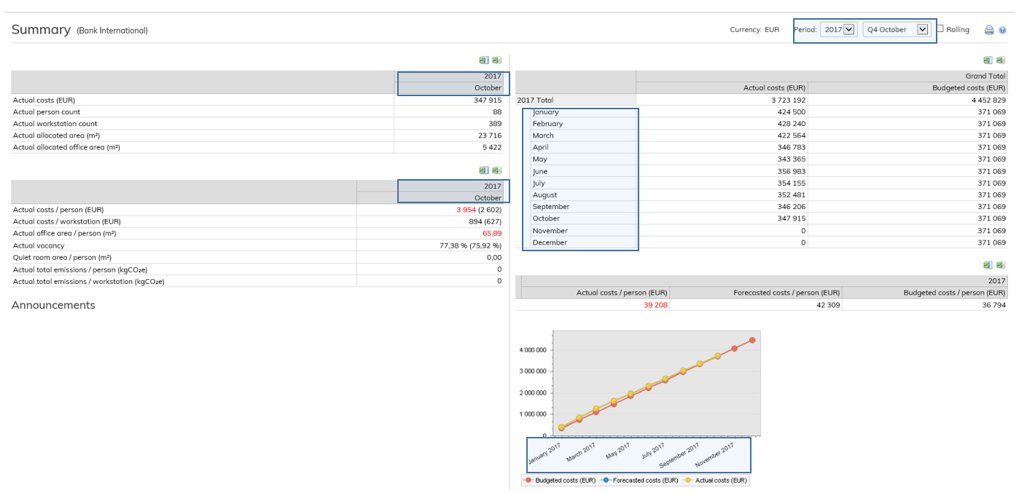
Task: Open the 2017 year dropdown
Action: click(x=838, y=30)
